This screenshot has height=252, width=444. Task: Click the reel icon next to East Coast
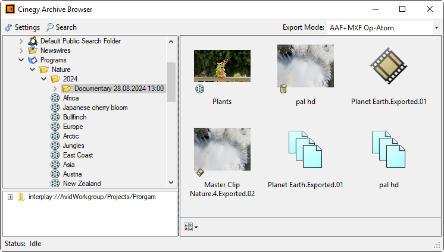pos(55,155)
